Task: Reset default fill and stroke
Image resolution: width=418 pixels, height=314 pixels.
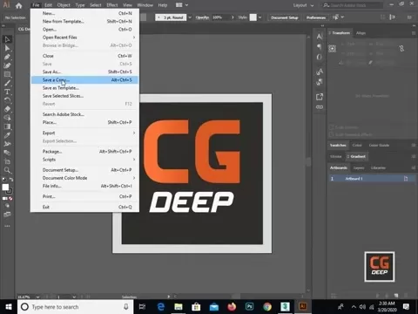Action: (x=3, y=180)
